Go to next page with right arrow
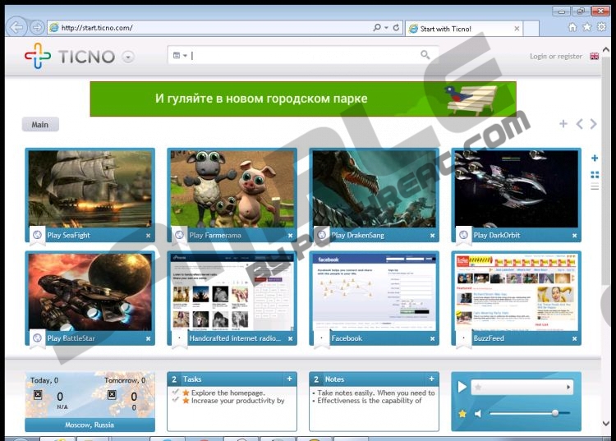The height and width of the screenshot is (441, 616). (593, 124)
